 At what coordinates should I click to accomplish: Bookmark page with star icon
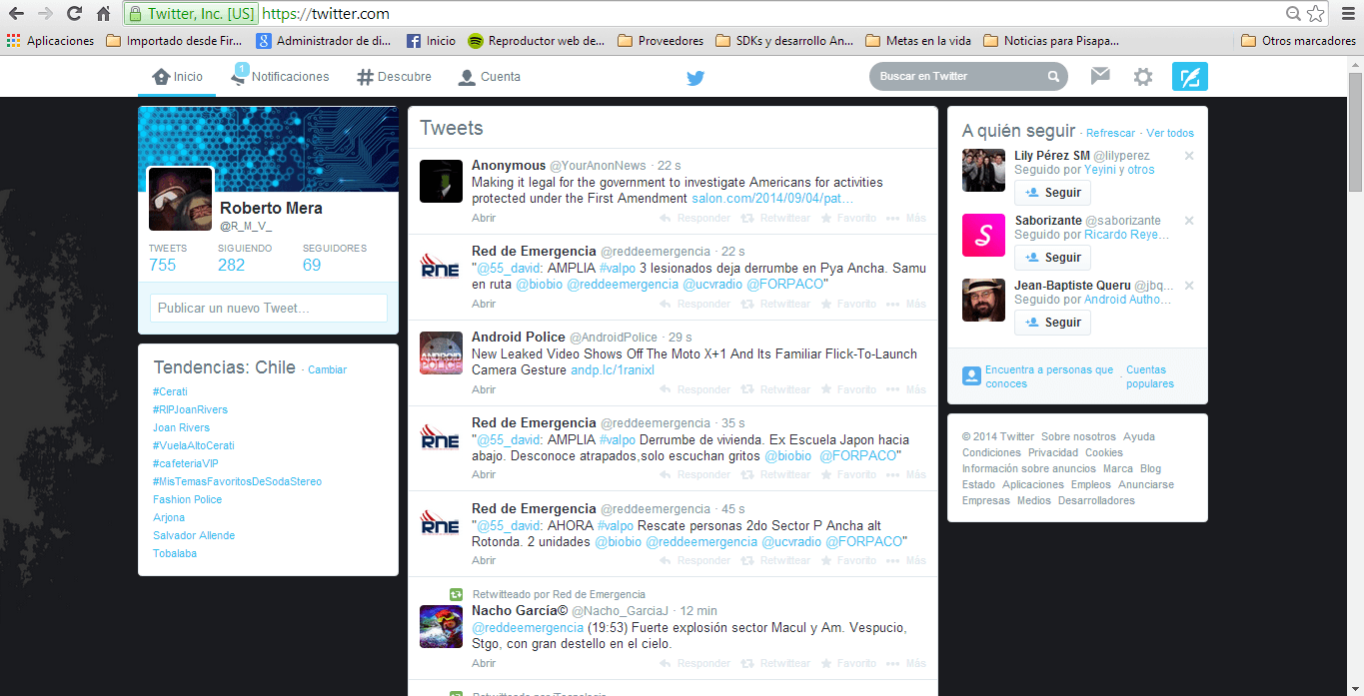tap(1316, 14)
